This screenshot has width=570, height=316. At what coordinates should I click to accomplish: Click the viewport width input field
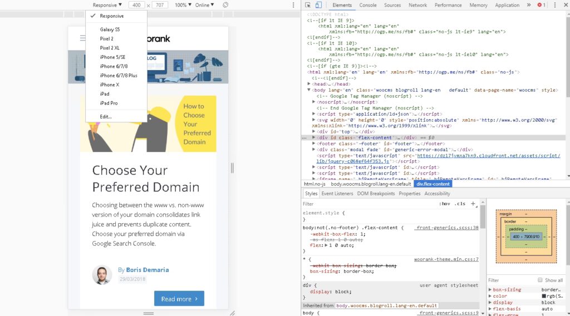(x=136, y=5)
